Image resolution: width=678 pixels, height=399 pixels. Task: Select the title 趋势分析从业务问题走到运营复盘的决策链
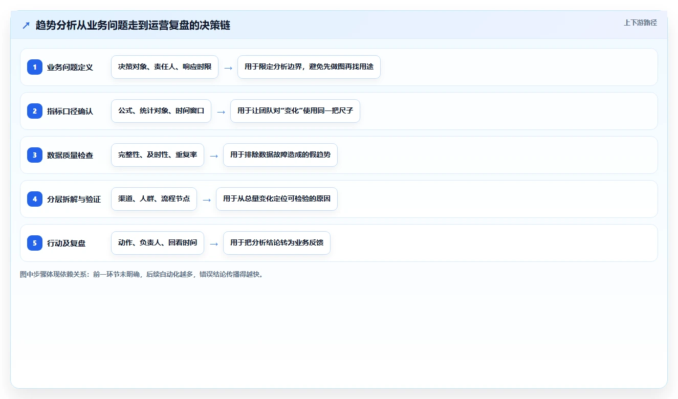(x=133, y=25)
